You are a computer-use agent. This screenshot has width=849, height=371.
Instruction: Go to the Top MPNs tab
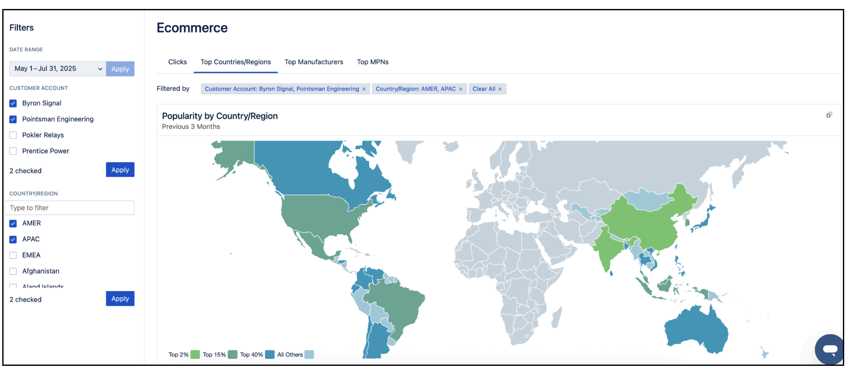[373, 62]
